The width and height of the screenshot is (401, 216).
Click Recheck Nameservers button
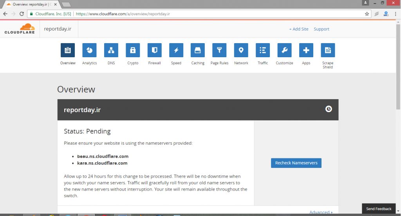(x=296, y=163)
